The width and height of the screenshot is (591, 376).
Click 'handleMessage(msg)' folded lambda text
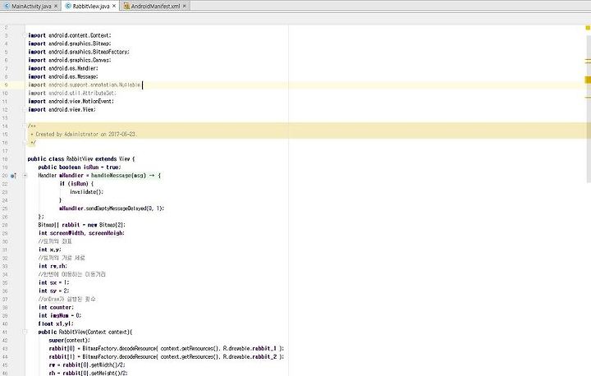tap(118, 176)
